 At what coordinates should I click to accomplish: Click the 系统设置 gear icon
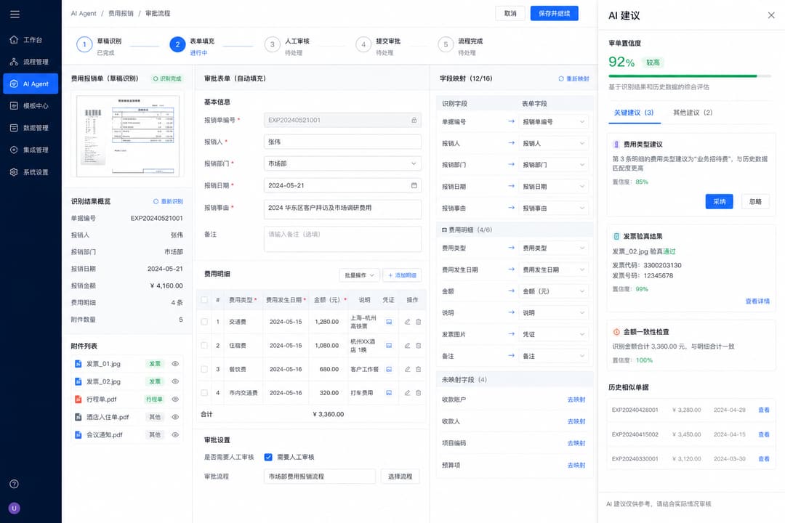(14, 171)
